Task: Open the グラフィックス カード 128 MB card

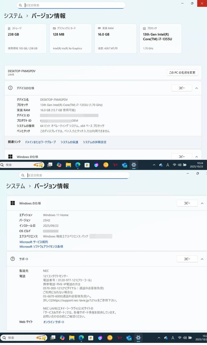Action: pos(70,39)
